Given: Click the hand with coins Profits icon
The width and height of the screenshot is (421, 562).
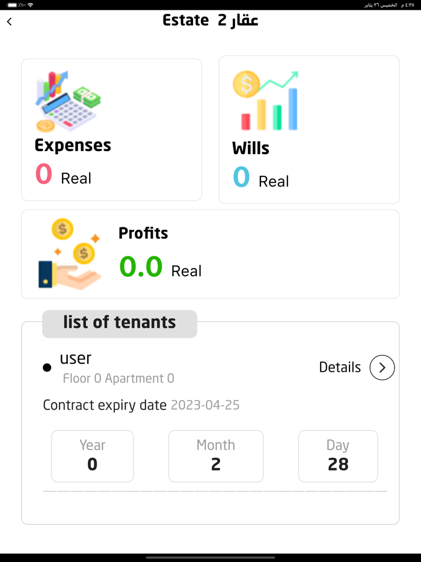Looking at the screenshot, I should [x=70, y=255].
